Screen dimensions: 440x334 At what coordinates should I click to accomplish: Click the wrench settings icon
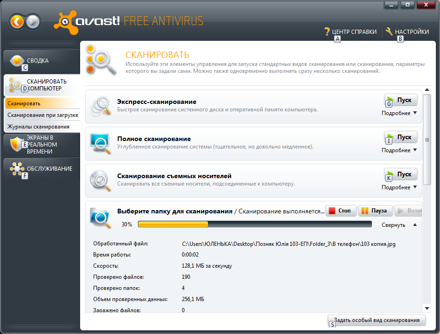(389, 32)
